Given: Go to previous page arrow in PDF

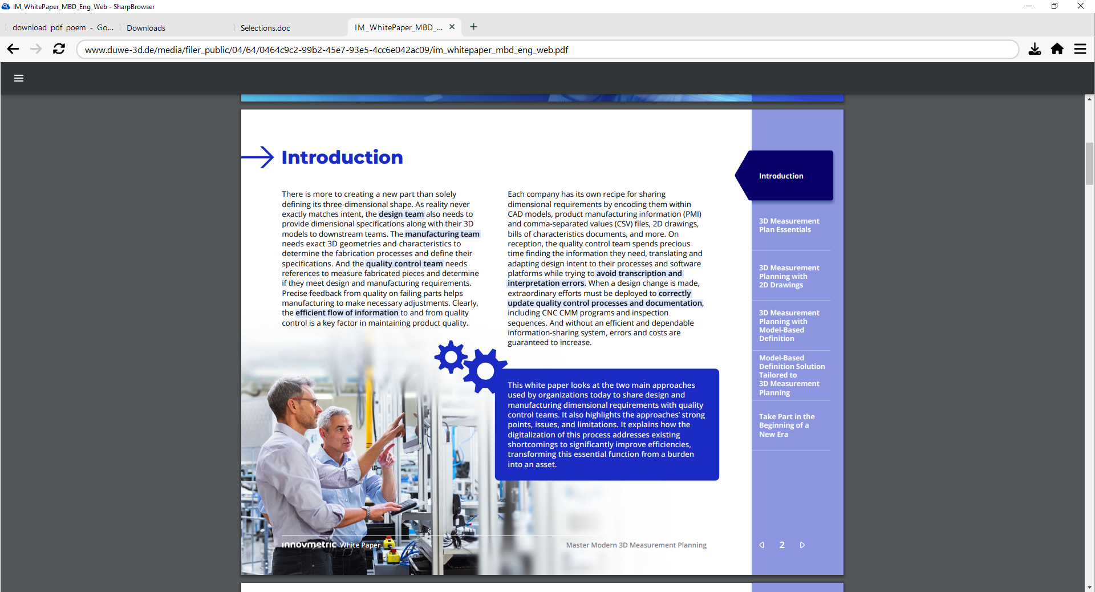Looking at the screenshot, I should point(762,545).
